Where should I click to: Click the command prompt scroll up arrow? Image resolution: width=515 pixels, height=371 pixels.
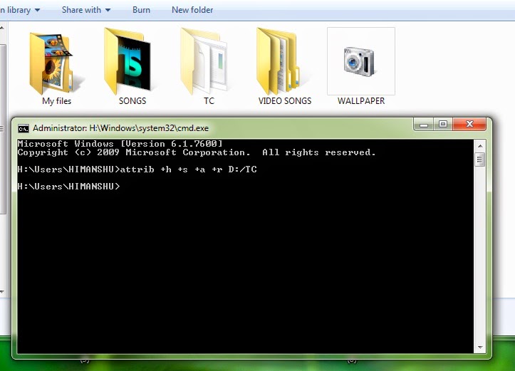coord(480,145)
